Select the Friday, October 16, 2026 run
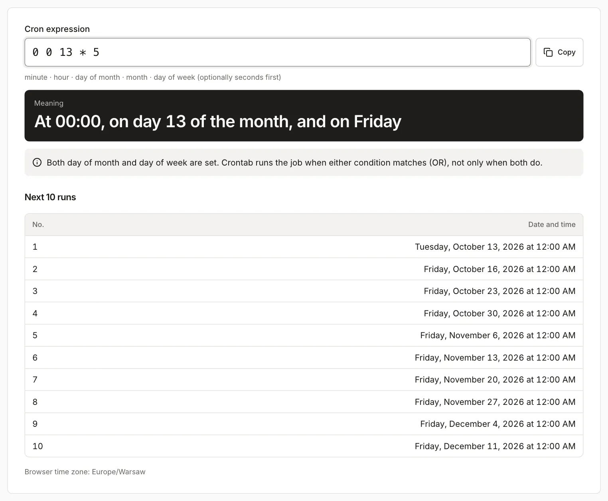Viewport: 608px width, 501px height. coord(304,269)
